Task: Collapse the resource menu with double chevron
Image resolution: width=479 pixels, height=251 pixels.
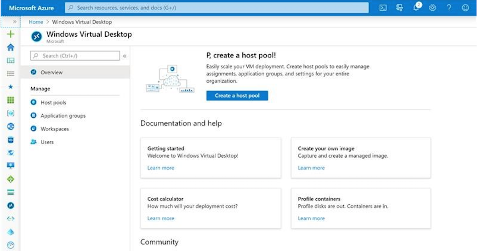Action: 125,56
